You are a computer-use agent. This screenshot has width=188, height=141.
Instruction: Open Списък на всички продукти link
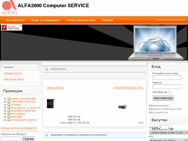point(19,128)
